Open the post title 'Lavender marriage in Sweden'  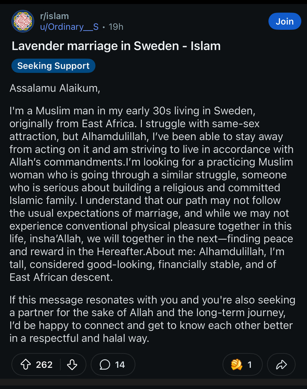pyautogui.click(x=116, y=46)
